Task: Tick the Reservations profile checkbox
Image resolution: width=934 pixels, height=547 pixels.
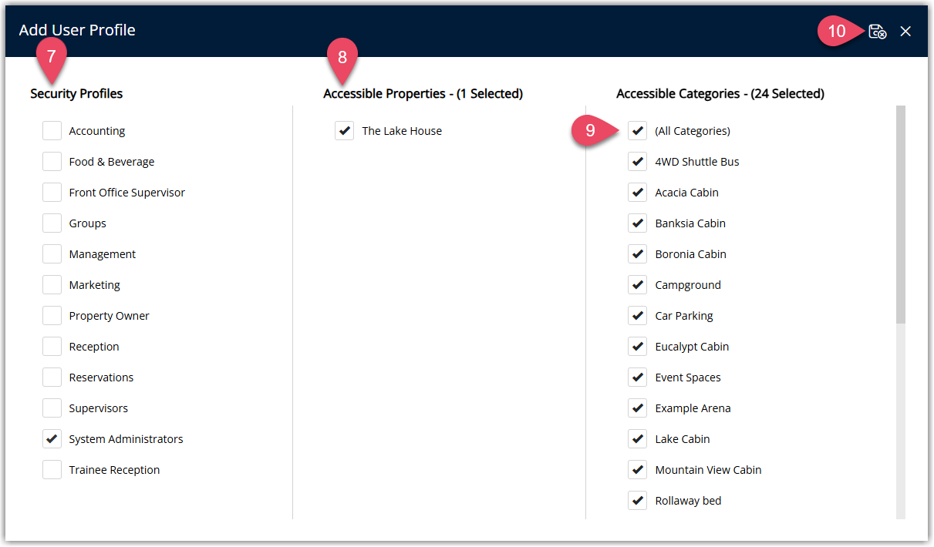Action: point(52,377)
